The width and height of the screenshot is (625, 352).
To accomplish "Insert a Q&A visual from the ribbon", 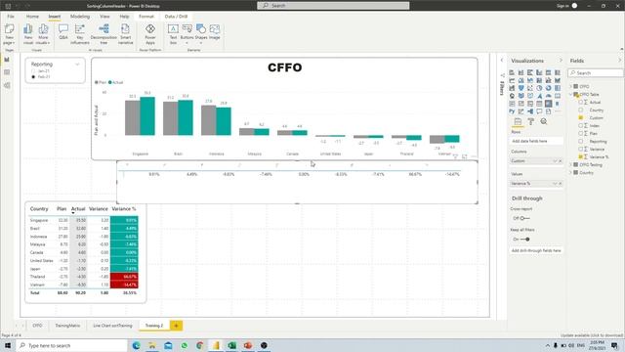I will click(63, 32).
